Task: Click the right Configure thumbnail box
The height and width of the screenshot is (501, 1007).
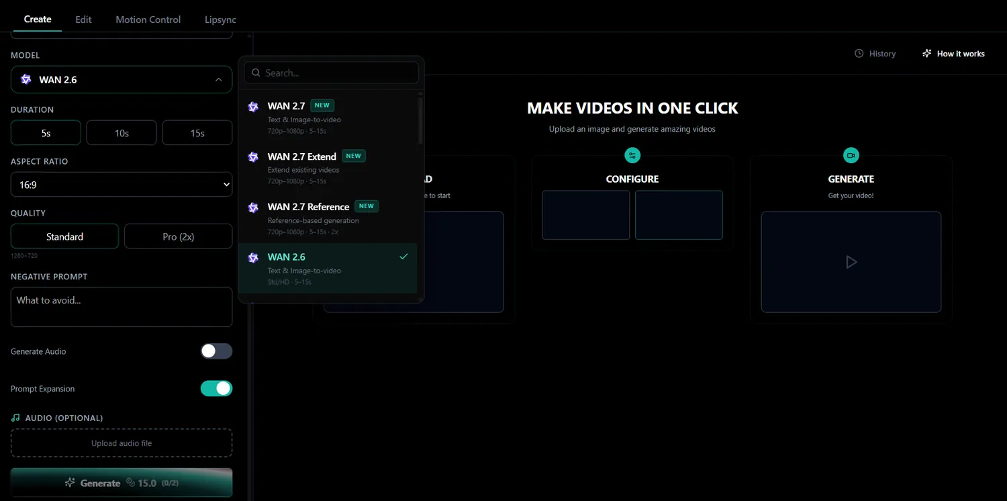Action: [x=679, y=215]
